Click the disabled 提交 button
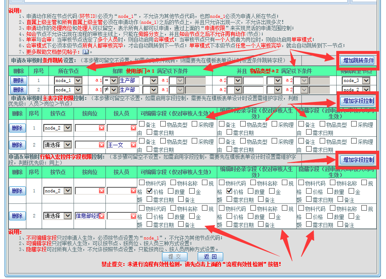Viewport: 386px width, 279px height. point(174,256)
